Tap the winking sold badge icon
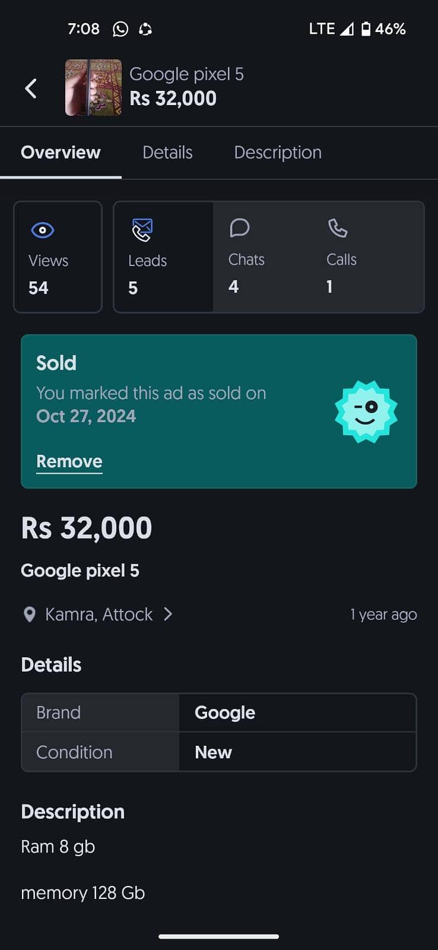438x950 pixels. pos(366,411)
